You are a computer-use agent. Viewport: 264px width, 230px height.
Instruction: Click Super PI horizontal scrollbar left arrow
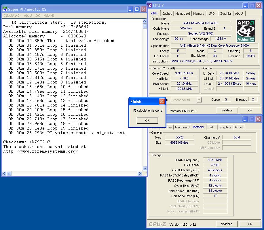(5, 173)
